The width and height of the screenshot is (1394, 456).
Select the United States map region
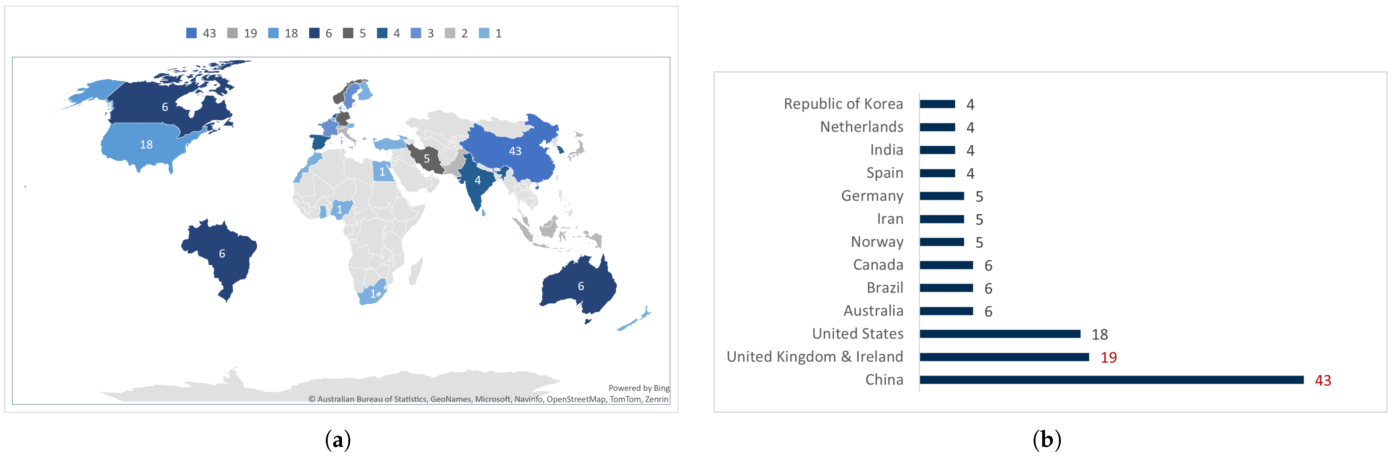146,144
